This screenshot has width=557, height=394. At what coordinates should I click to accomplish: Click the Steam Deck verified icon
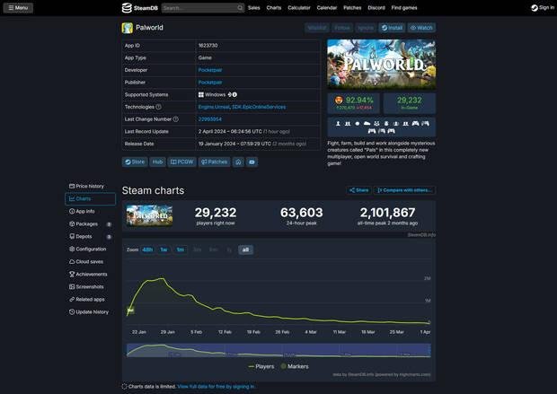232,95
